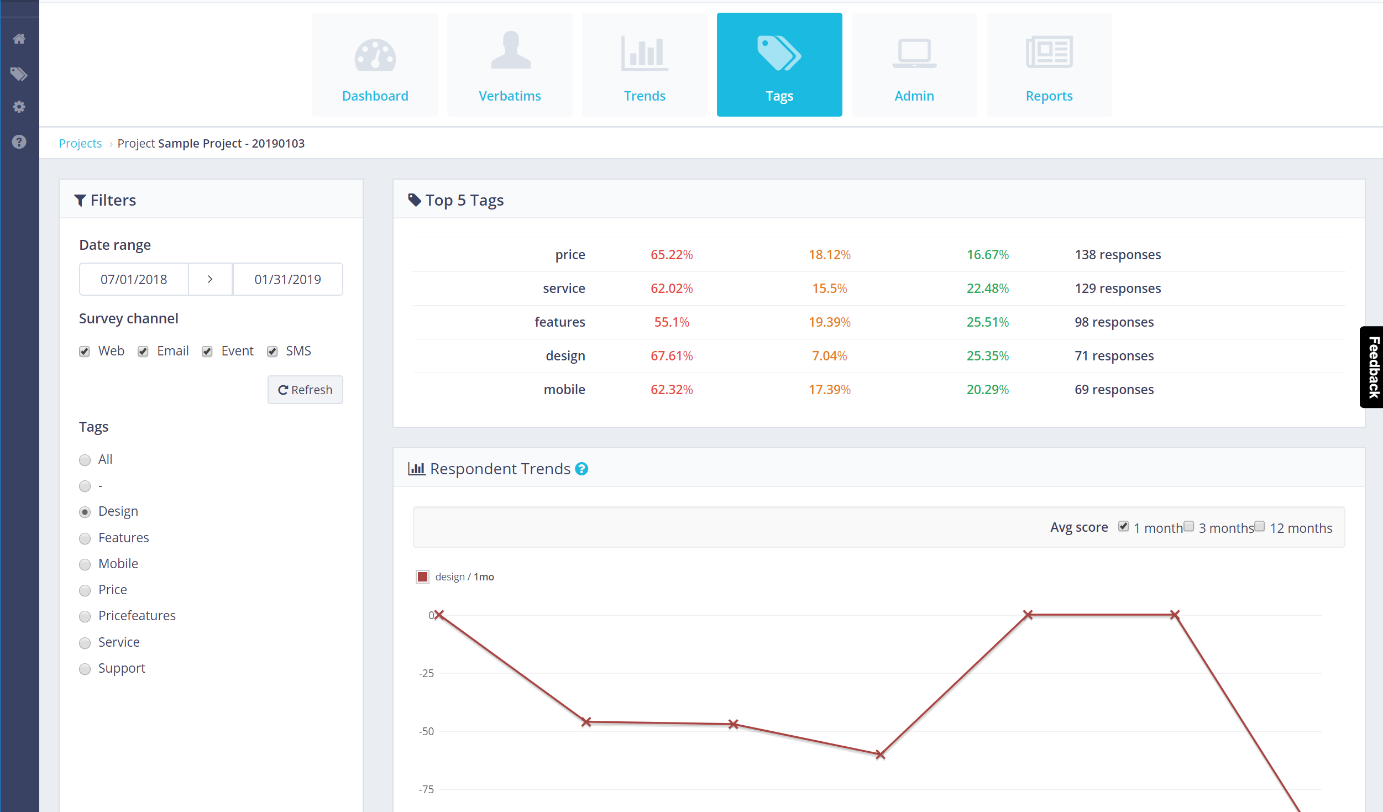The width and height of the screenshot is (1383, 812).
Task: Follow the Projects breadcrumb link
Action: click(80, 143)
